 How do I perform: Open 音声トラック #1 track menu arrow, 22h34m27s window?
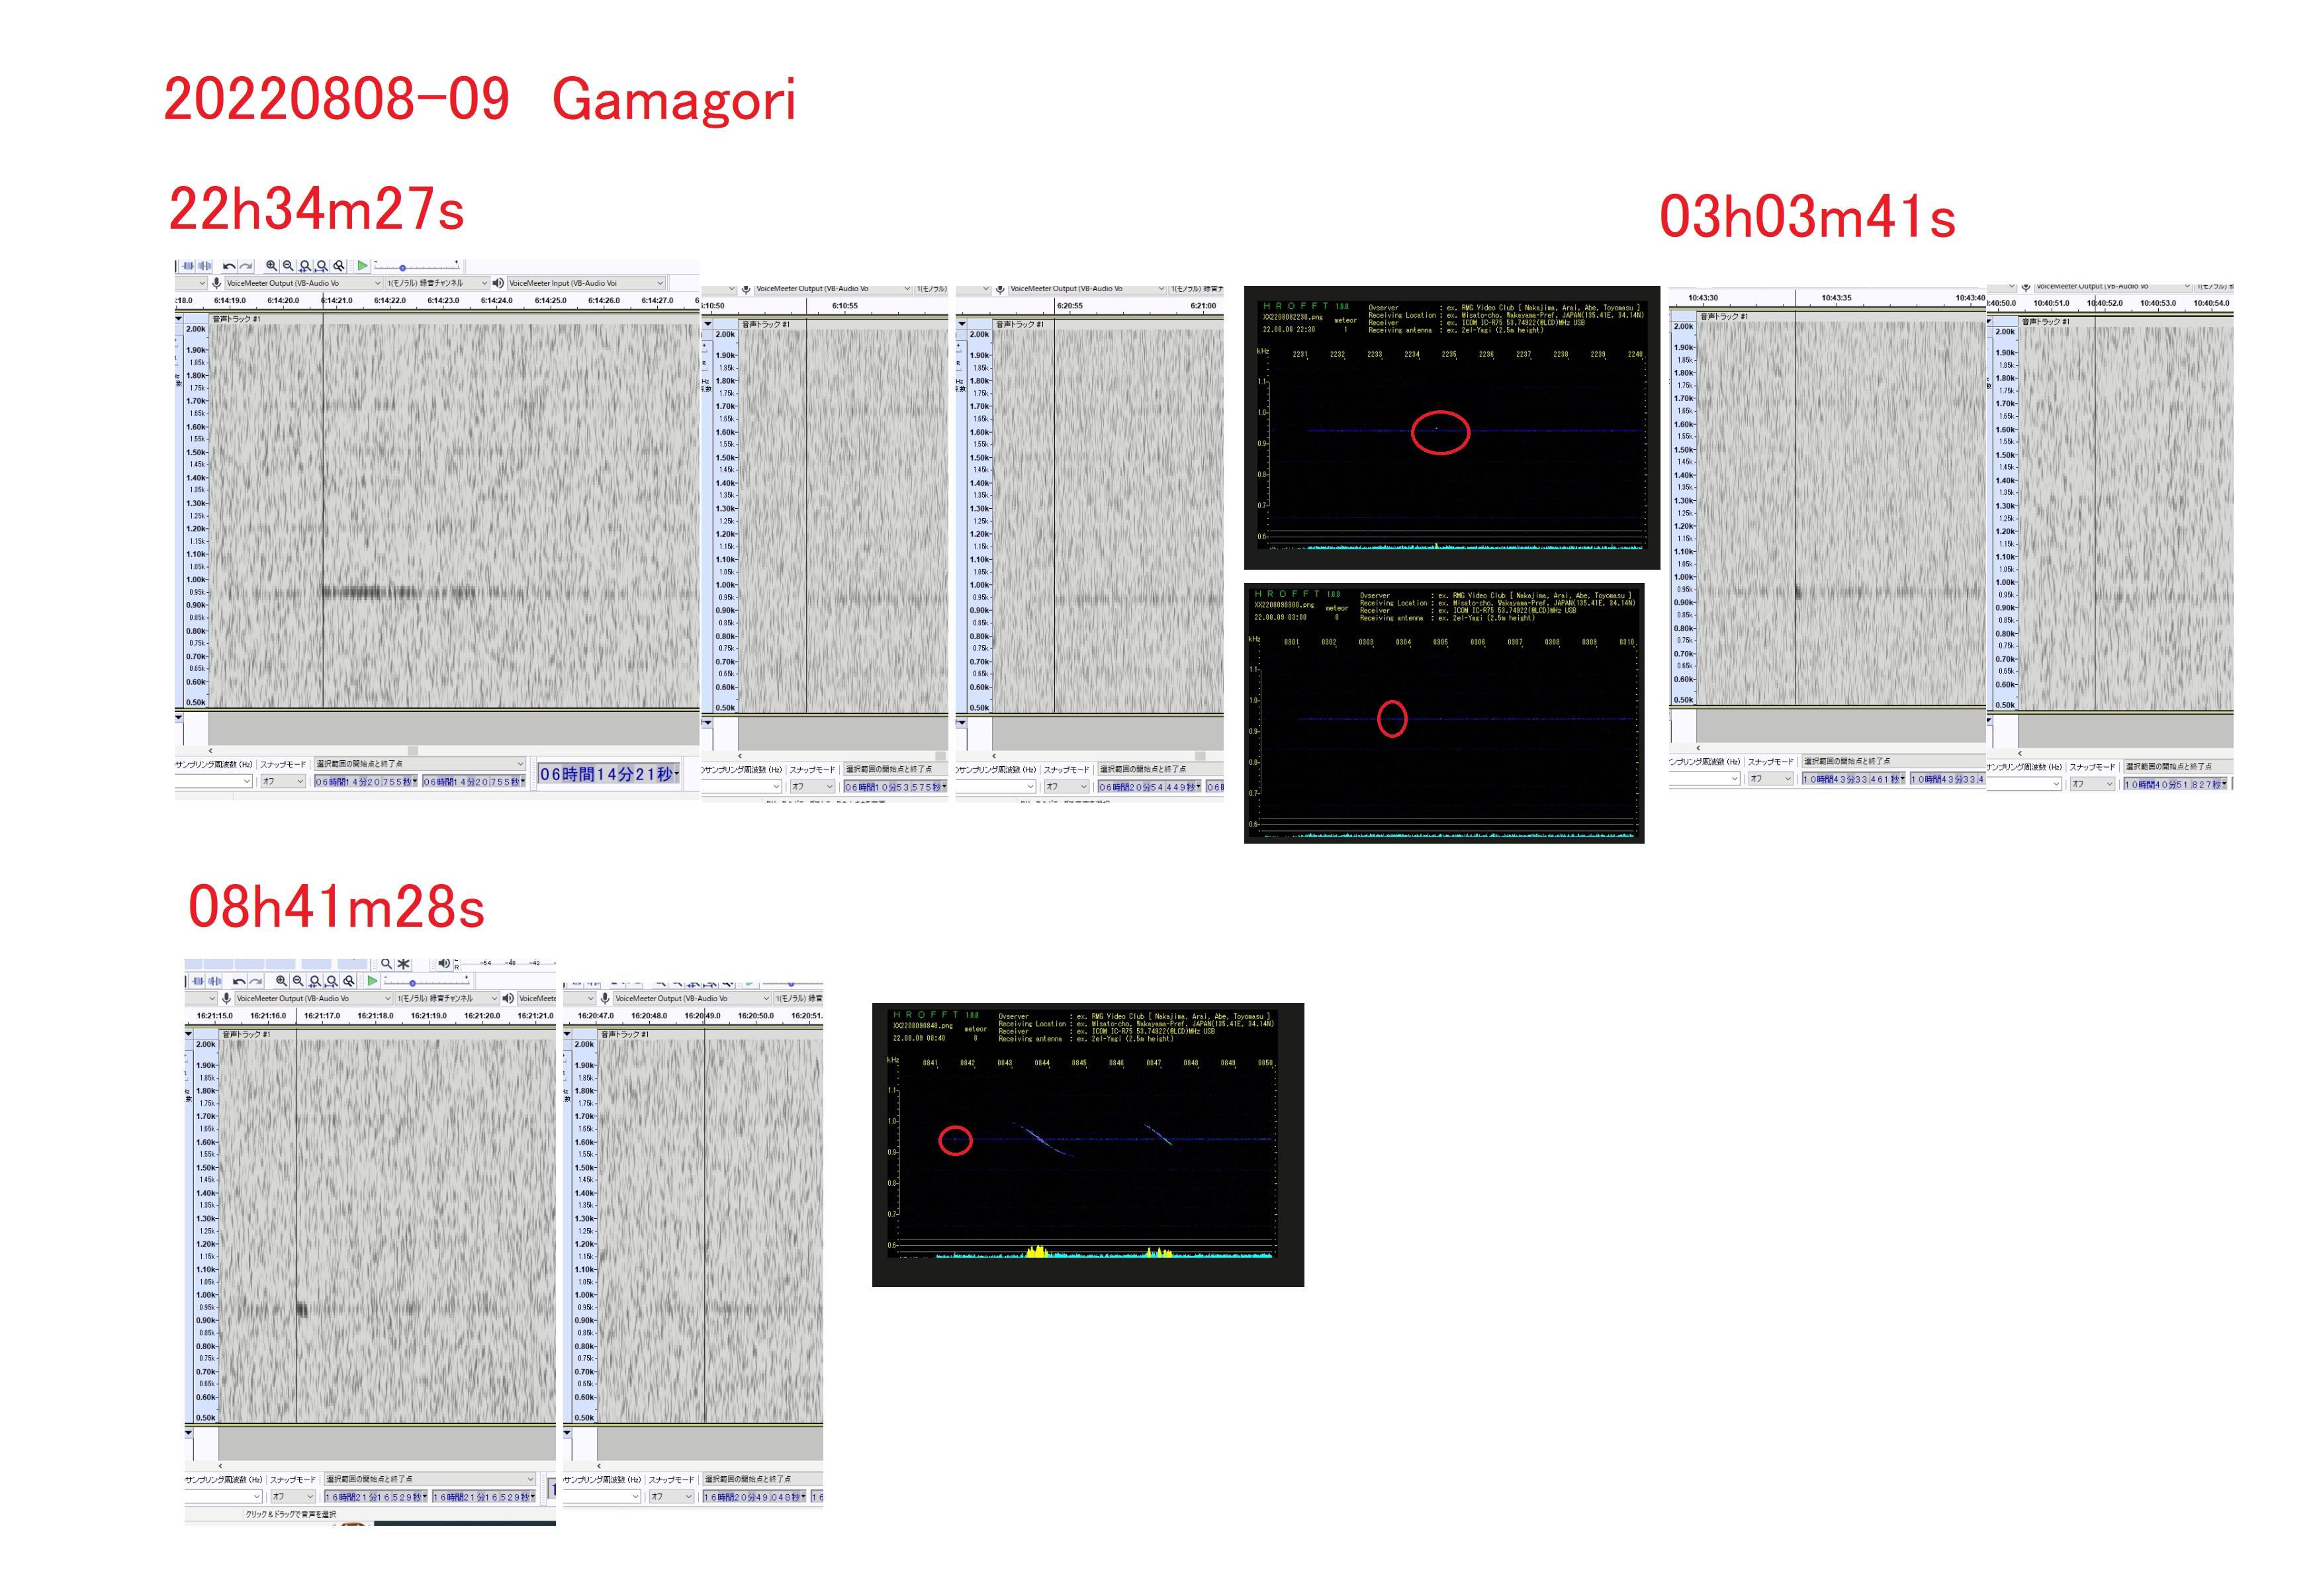click(179, 319)
